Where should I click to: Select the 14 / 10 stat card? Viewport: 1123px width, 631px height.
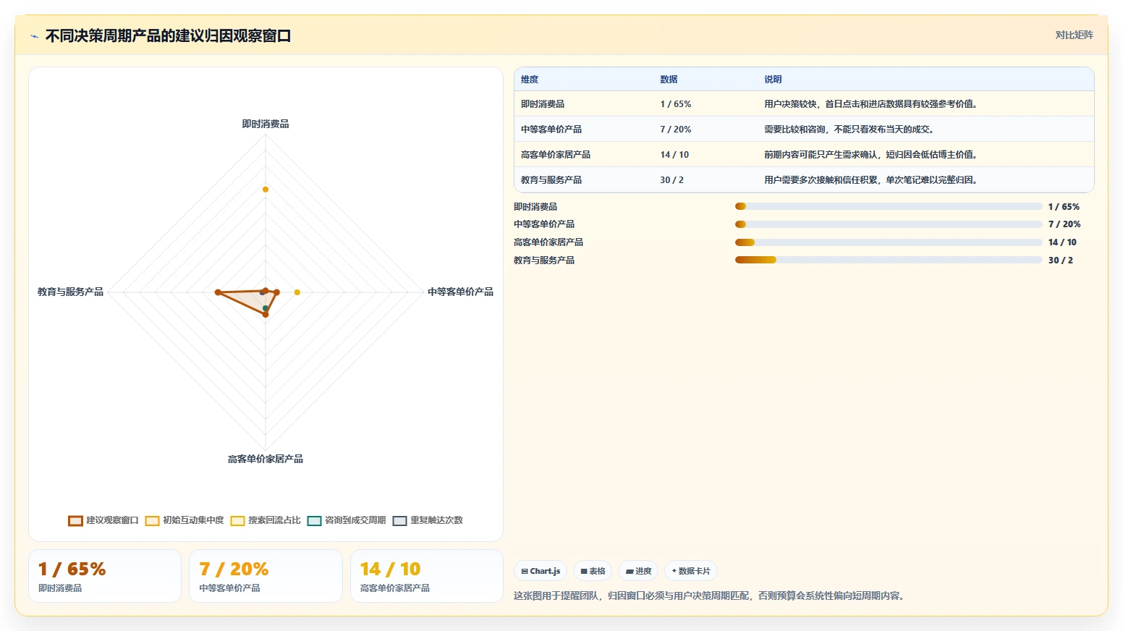[427, 576]
